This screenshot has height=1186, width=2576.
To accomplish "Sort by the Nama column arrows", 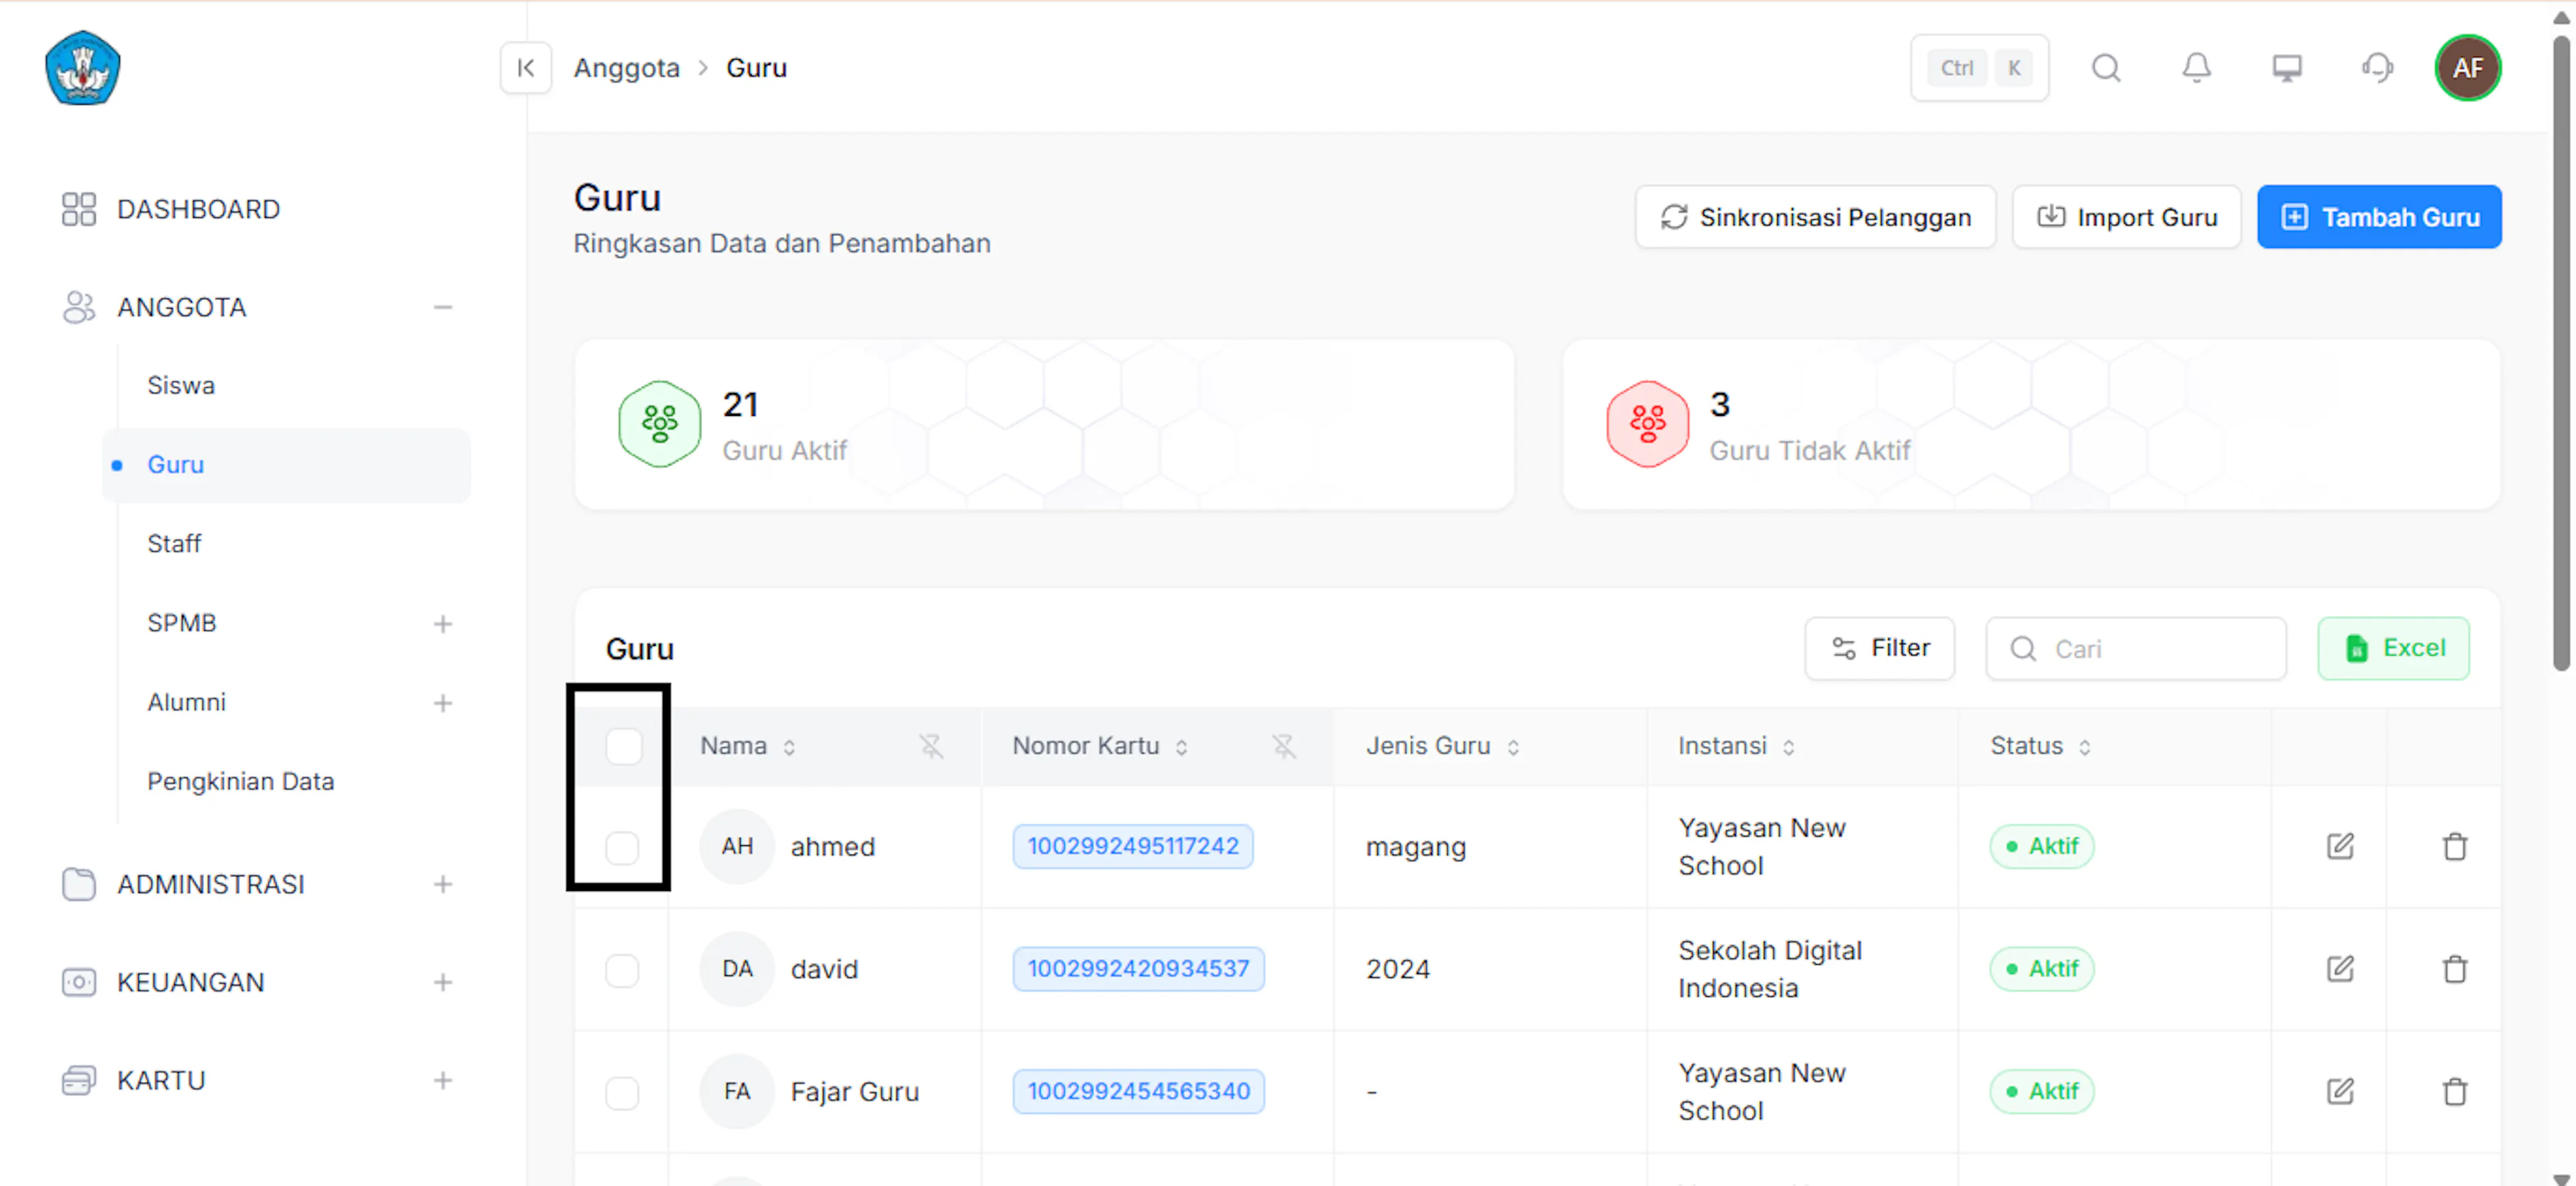I will [789, 747].
